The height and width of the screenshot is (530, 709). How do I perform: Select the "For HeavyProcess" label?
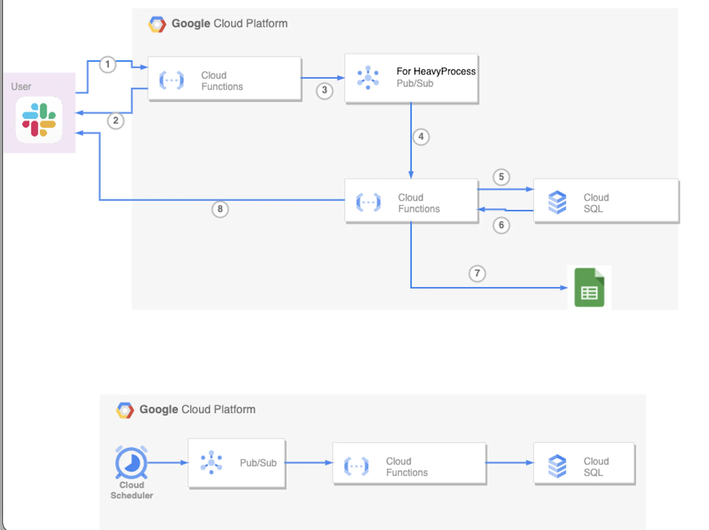436,71
